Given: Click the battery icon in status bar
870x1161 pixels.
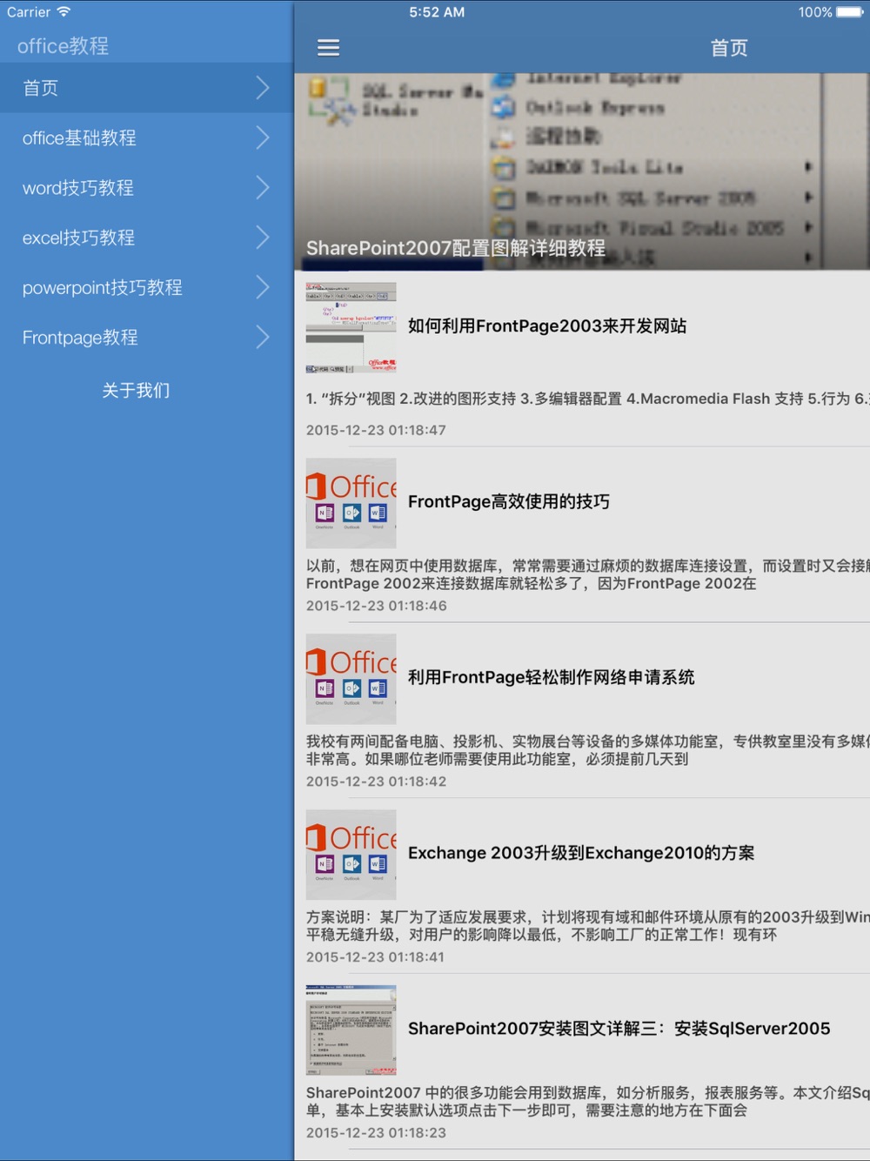Looking at the screenshot, I should click(850, 12).
